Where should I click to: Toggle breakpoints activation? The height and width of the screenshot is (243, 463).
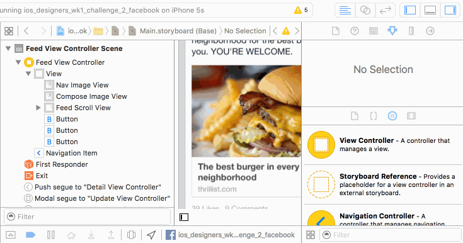[31, 235]
